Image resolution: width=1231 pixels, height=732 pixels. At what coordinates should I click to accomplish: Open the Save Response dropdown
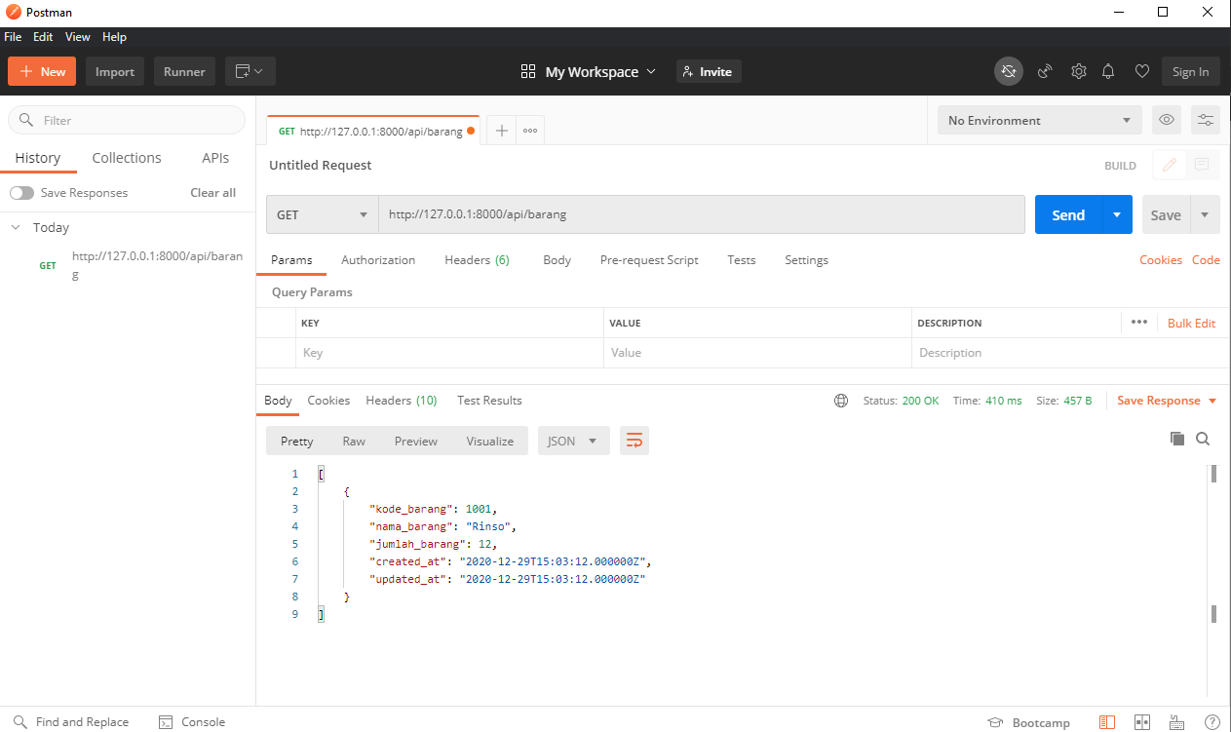(x=1167, y=401)
